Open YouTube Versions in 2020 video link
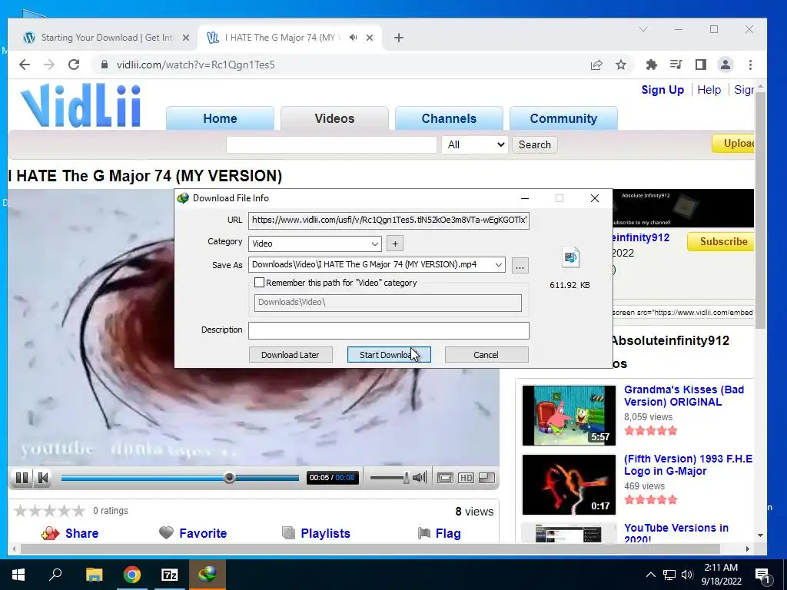Screen dimensions: 787x590 coord(676,534)
